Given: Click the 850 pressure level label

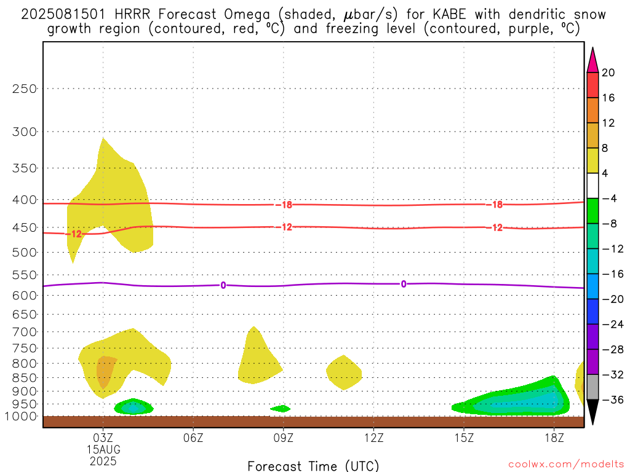Looking at the screenshot, I should [x=25, y=378].
